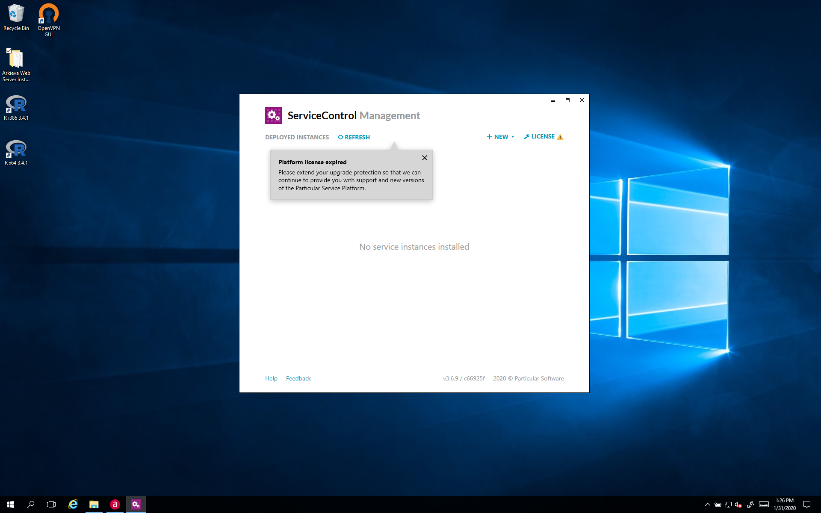821x513 pixels.
Task: Maximize the ServiceControl Management window
Action: [x=567, y=100]
